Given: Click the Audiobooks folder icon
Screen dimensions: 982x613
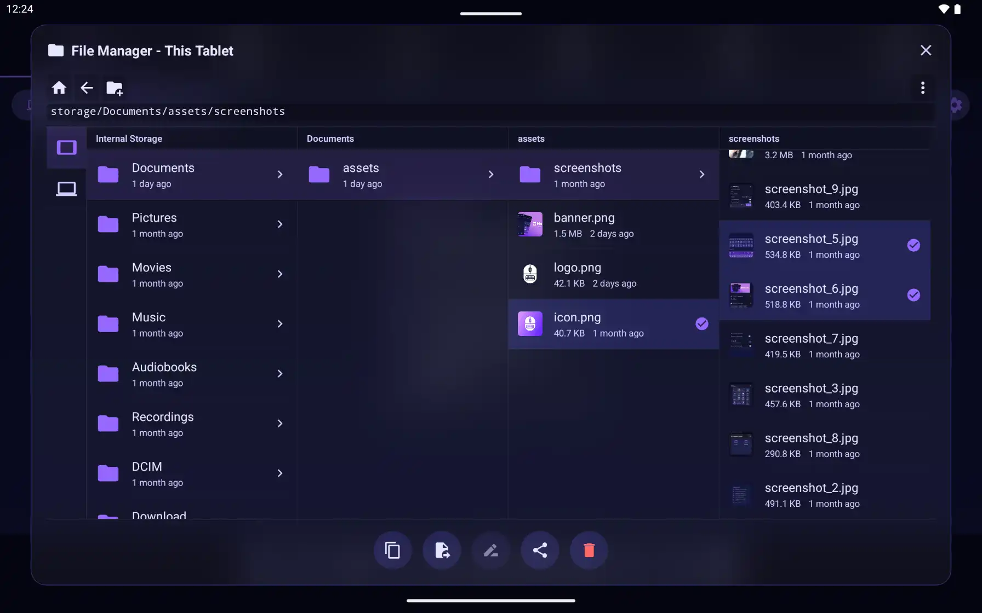Looking at the screenshot, I should [x=108, y=374].
